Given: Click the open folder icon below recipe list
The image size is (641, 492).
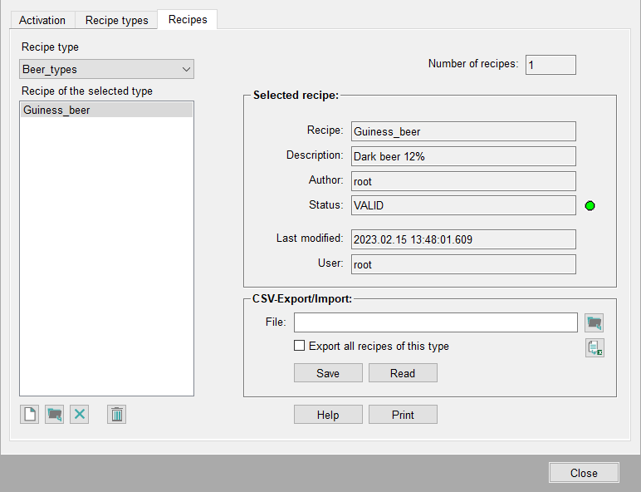Looking at the screenshot, I should (x=55, y=414).
